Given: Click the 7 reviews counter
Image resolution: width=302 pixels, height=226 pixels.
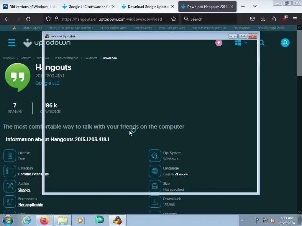Looking at the screenshot, I should tap(15, 108).
